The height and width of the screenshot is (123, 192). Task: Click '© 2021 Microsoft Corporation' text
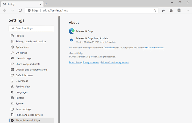click(83, 57)
